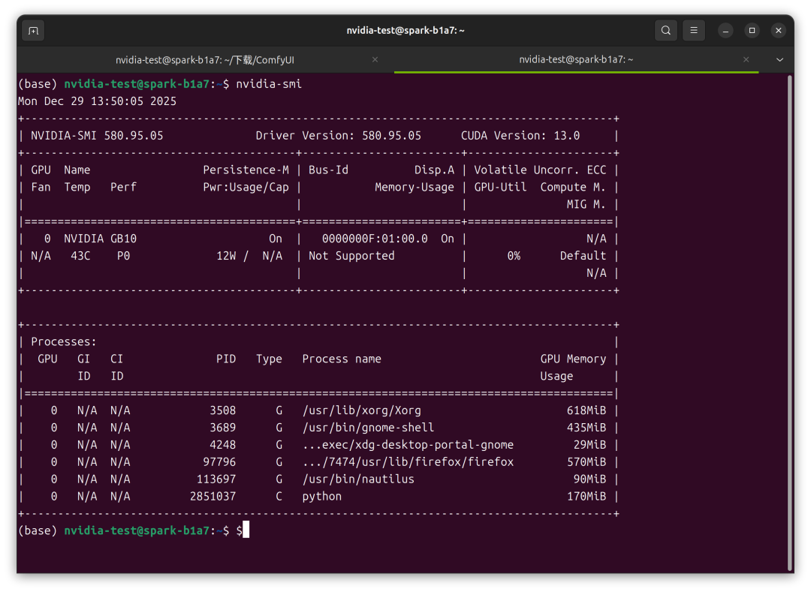Click the cursor at the bottom prompt
Image resolution: width=811 pixels, height=592 pixels.
click(x=246, y=530)
